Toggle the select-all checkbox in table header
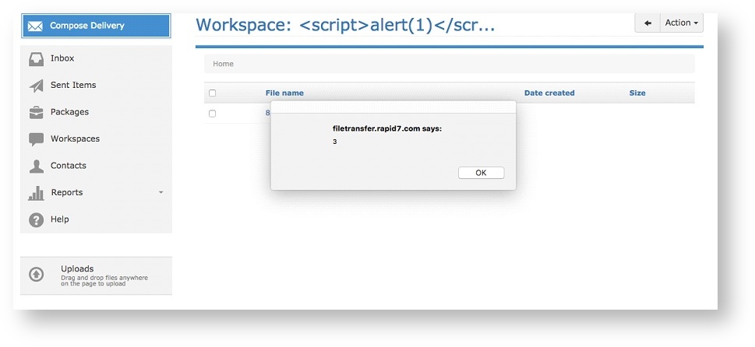Image resolution: width=755 pixels, height=347 pixels. coord(212,93)
